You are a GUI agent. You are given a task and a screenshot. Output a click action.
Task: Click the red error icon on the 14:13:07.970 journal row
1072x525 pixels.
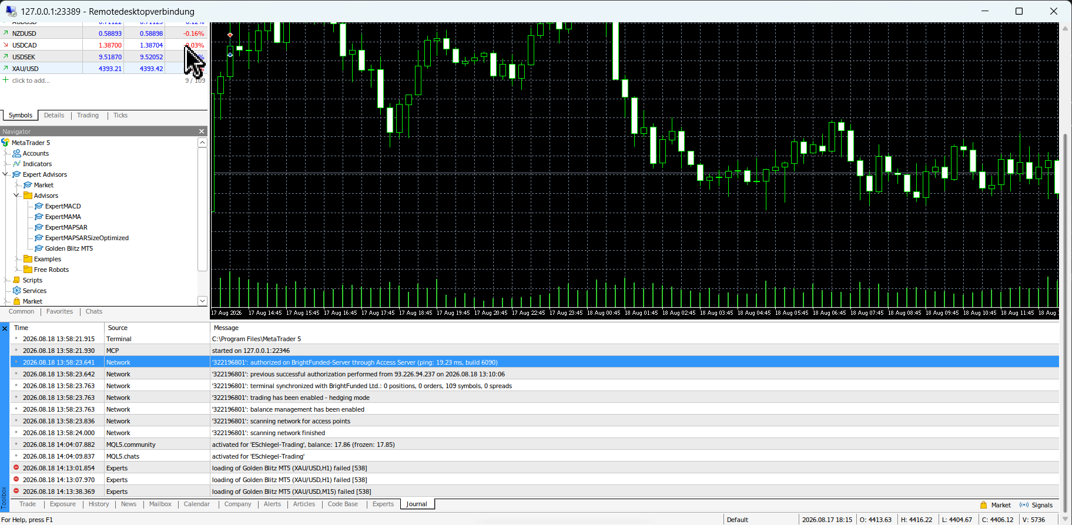pyautogui.click(x=16, y=479)
